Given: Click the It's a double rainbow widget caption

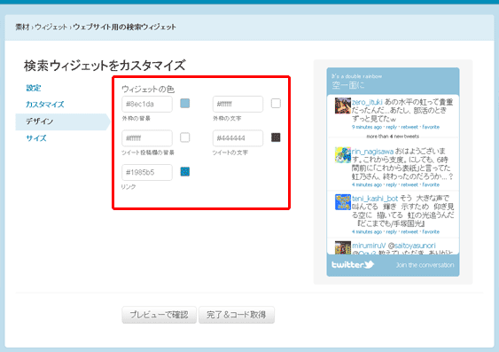Looking at the screenshot, I should click(x=357, y=76).
